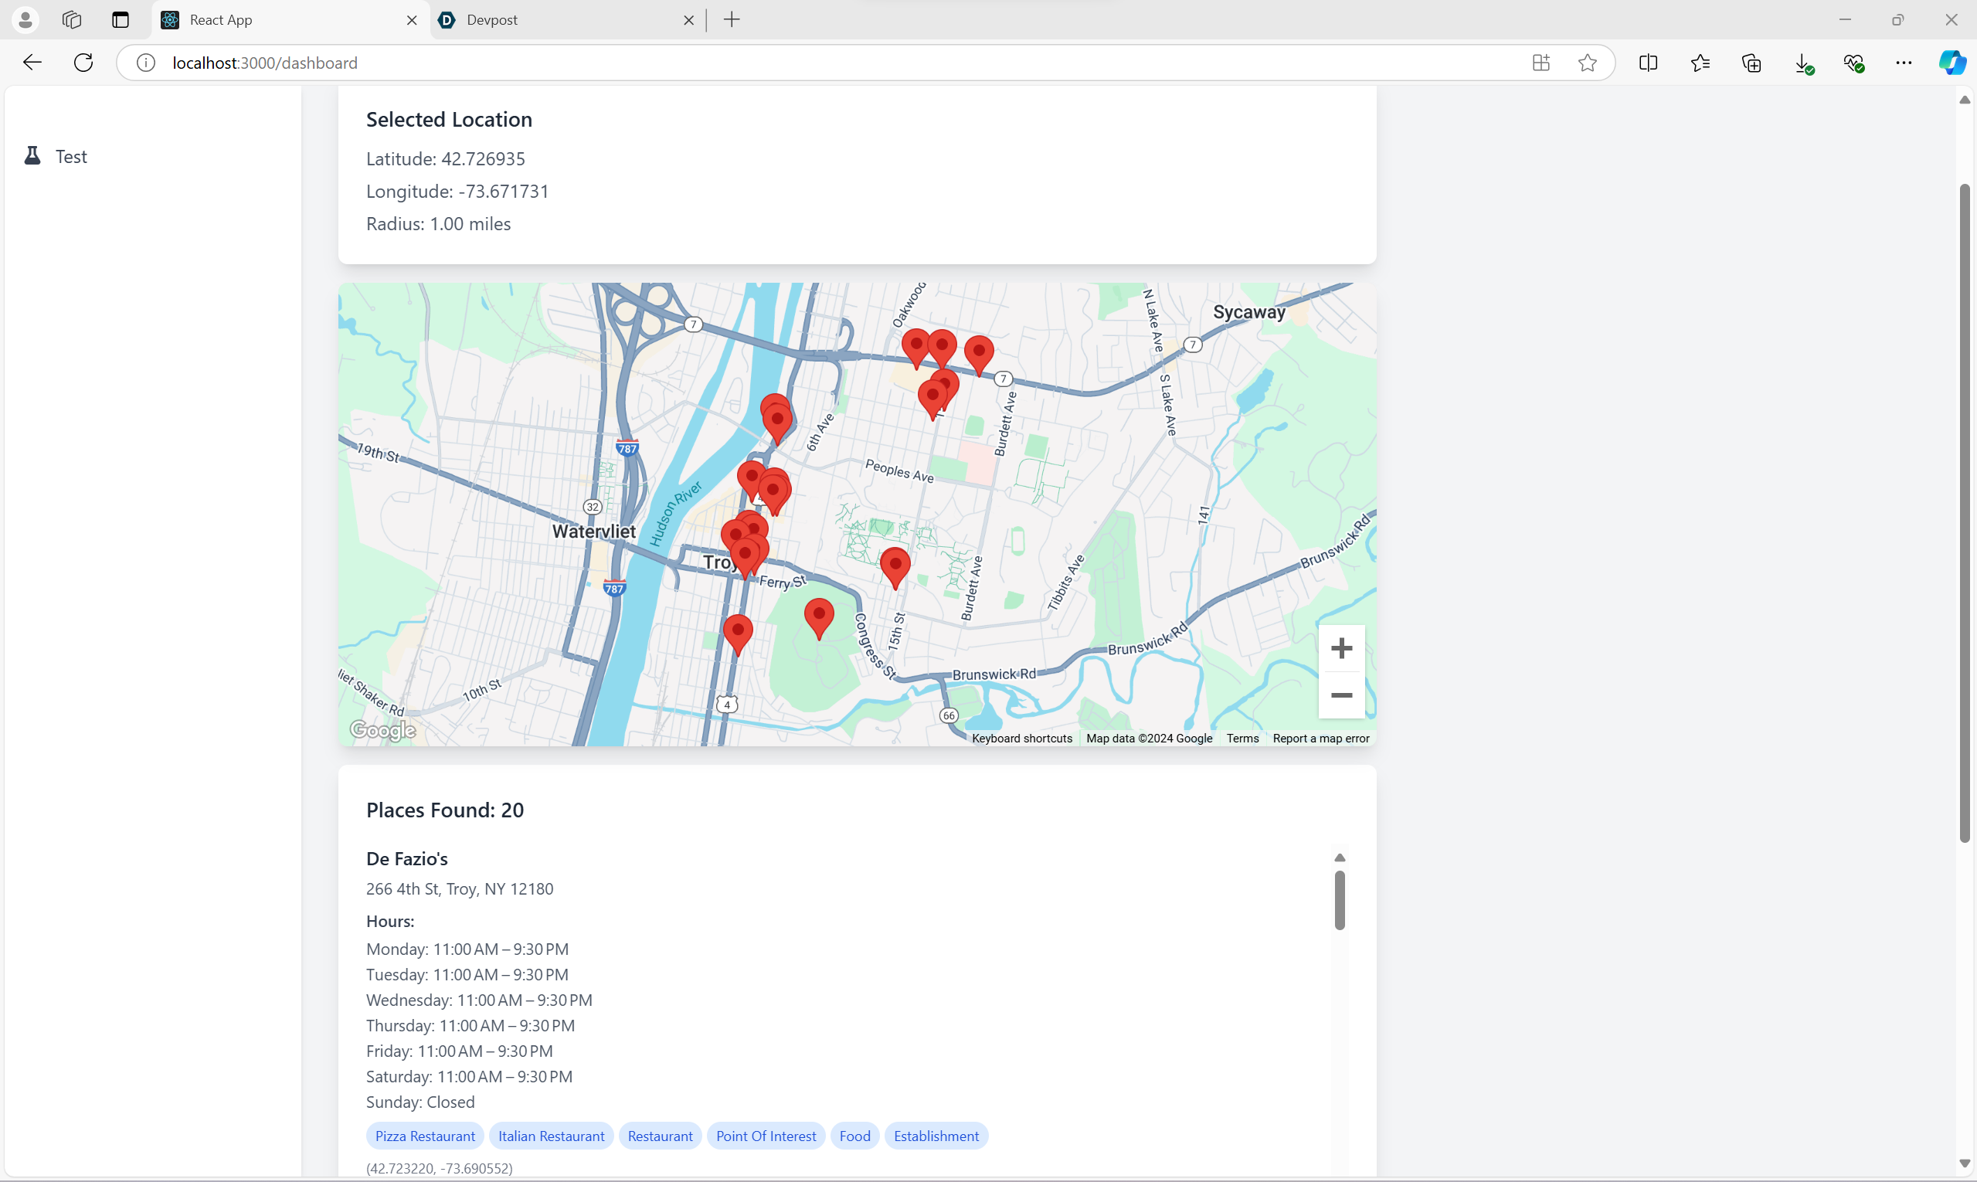Open the map Terms link
1977x1182 pixels.
(1242, 739)
